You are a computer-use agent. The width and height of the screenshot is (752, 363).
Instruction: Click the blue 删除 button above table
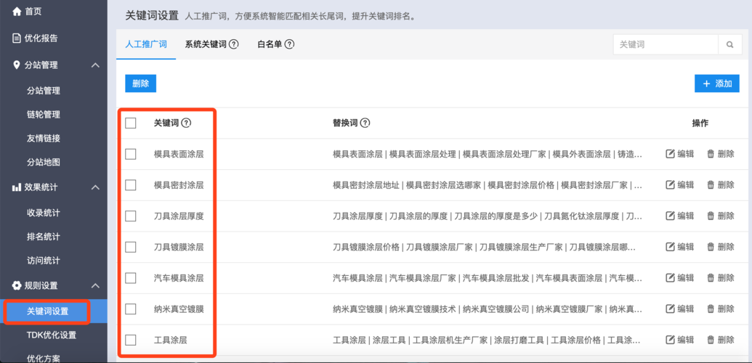[x=140, y=83]
